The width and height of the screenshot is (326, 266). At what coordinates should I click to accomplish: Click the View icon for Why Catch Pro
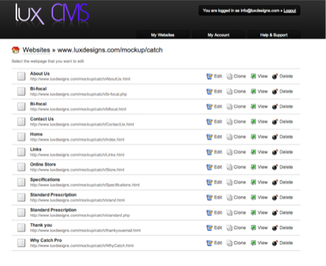253,243
